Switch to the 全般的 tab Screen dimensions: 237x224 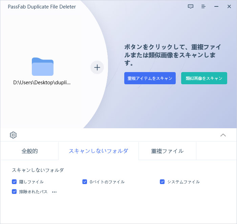(29, 151)
